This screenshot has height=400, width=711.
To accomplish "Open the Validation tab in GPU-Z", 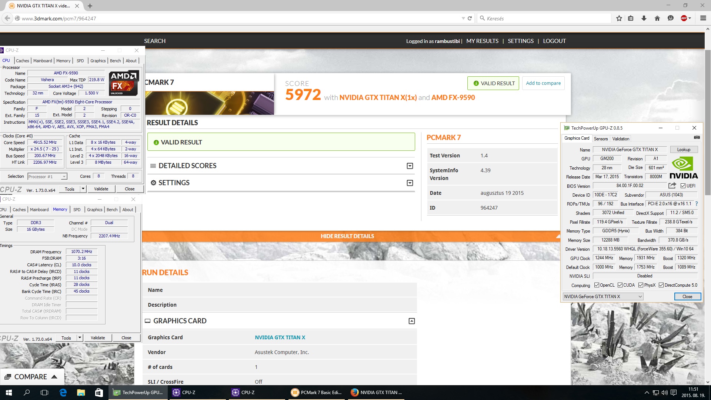I will point(621,139).
